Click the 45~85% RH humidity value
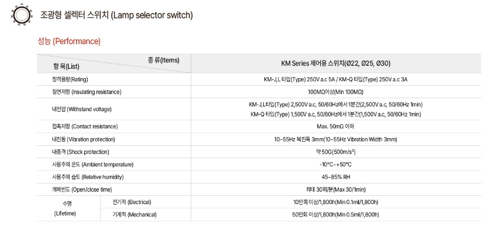The height and width of the screenshot is (247, 499). point(336,177)
